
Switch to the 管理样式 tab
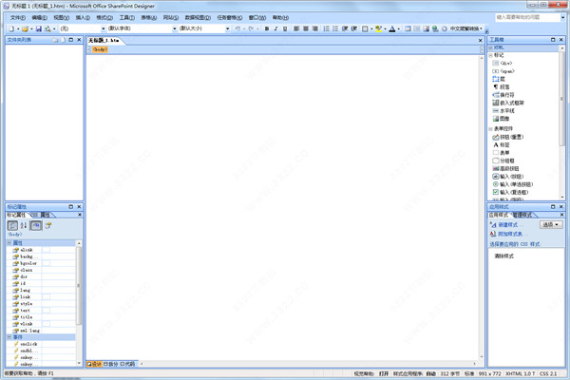pyautogui.click(x=522, y=215)
